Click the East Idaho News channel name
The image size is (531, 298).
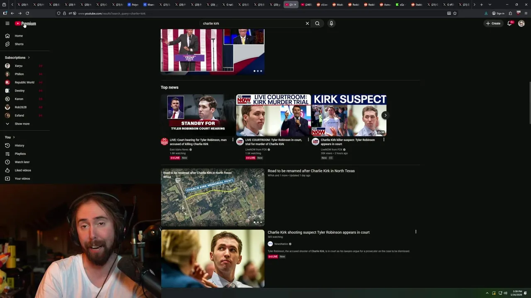coord(179,149)
